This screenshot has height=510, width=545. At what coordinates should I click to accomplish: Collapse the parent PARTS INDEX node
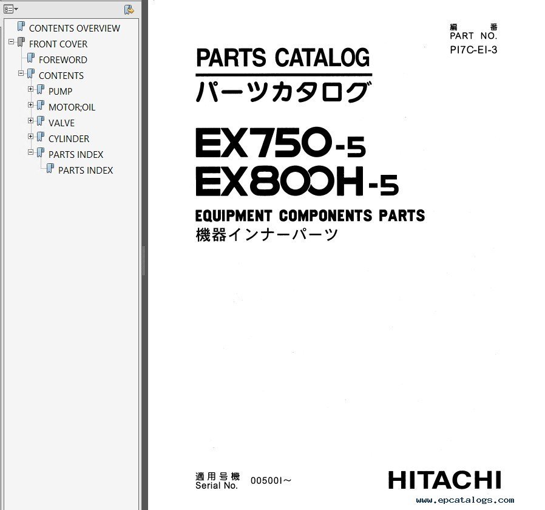click(x=30, y=152)
